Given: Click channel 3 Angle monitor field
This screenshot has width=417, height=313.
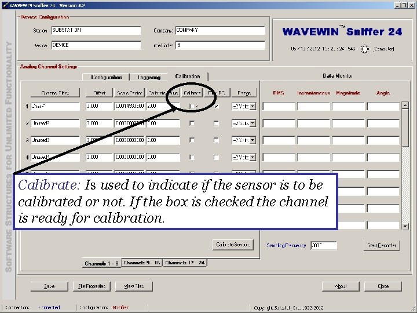Looking at the screenshot, I should click(383, 140).
